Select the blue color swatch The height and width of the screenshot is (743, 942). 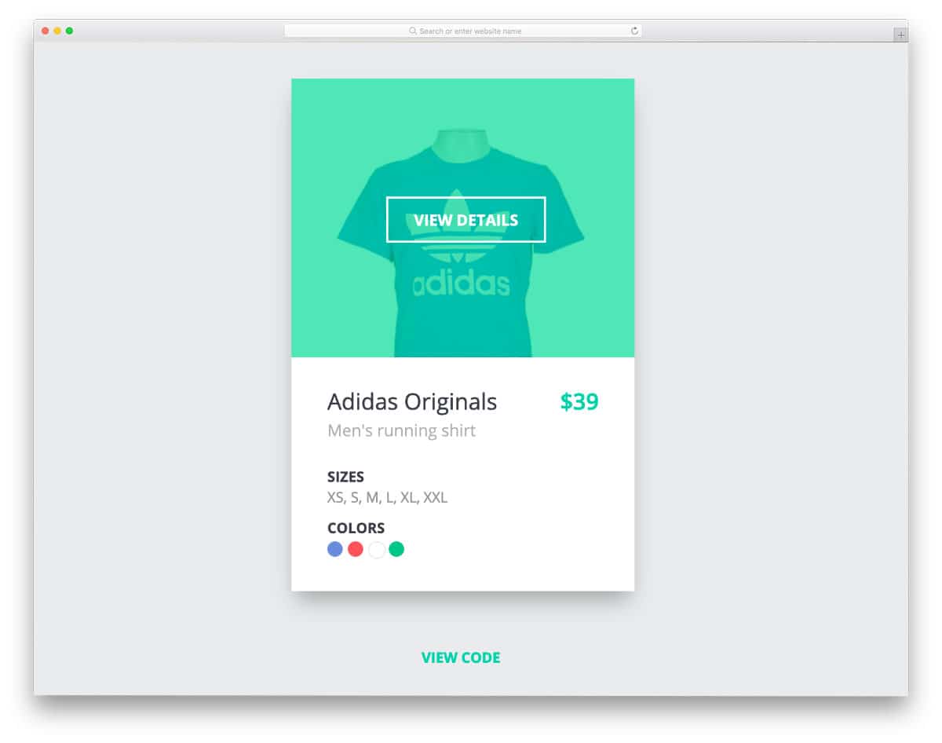tap(335, 549)
